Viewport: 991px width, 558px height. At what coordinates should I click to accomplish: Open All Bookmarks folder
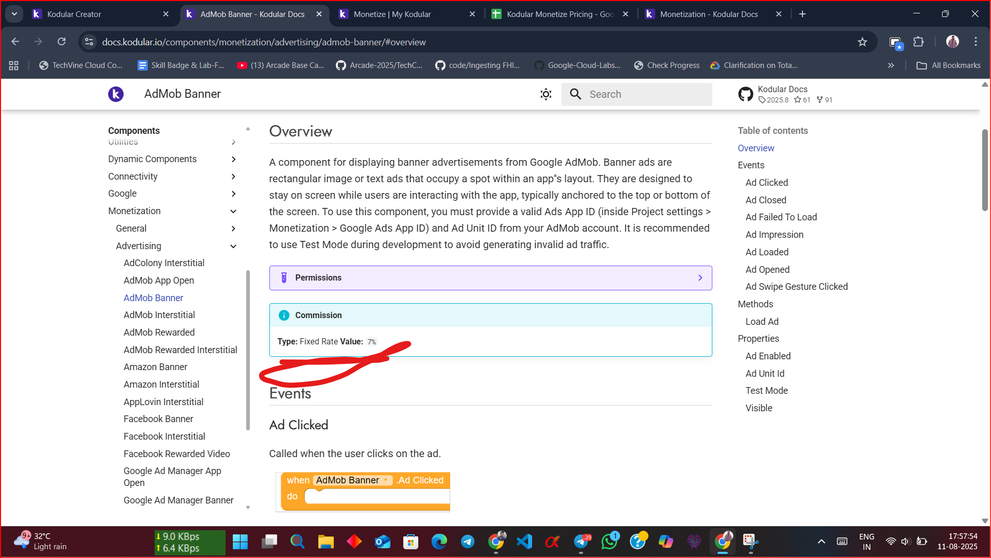(x=948, y=65)
